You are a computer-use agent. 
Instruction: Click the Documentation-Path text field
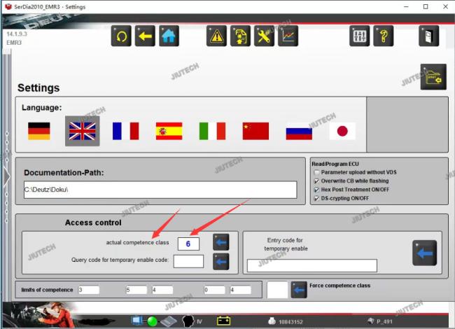pos(160,190)
